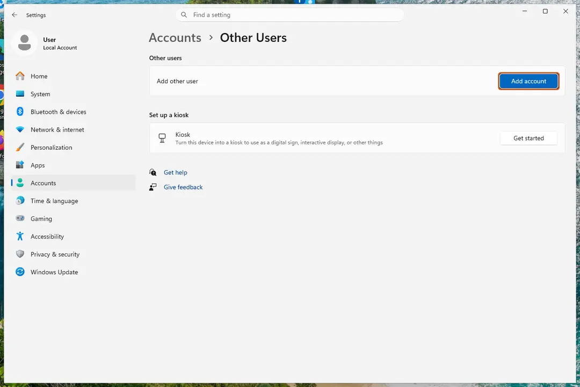Click the Add account button
The image size is (580, 387).
point(528,81)
